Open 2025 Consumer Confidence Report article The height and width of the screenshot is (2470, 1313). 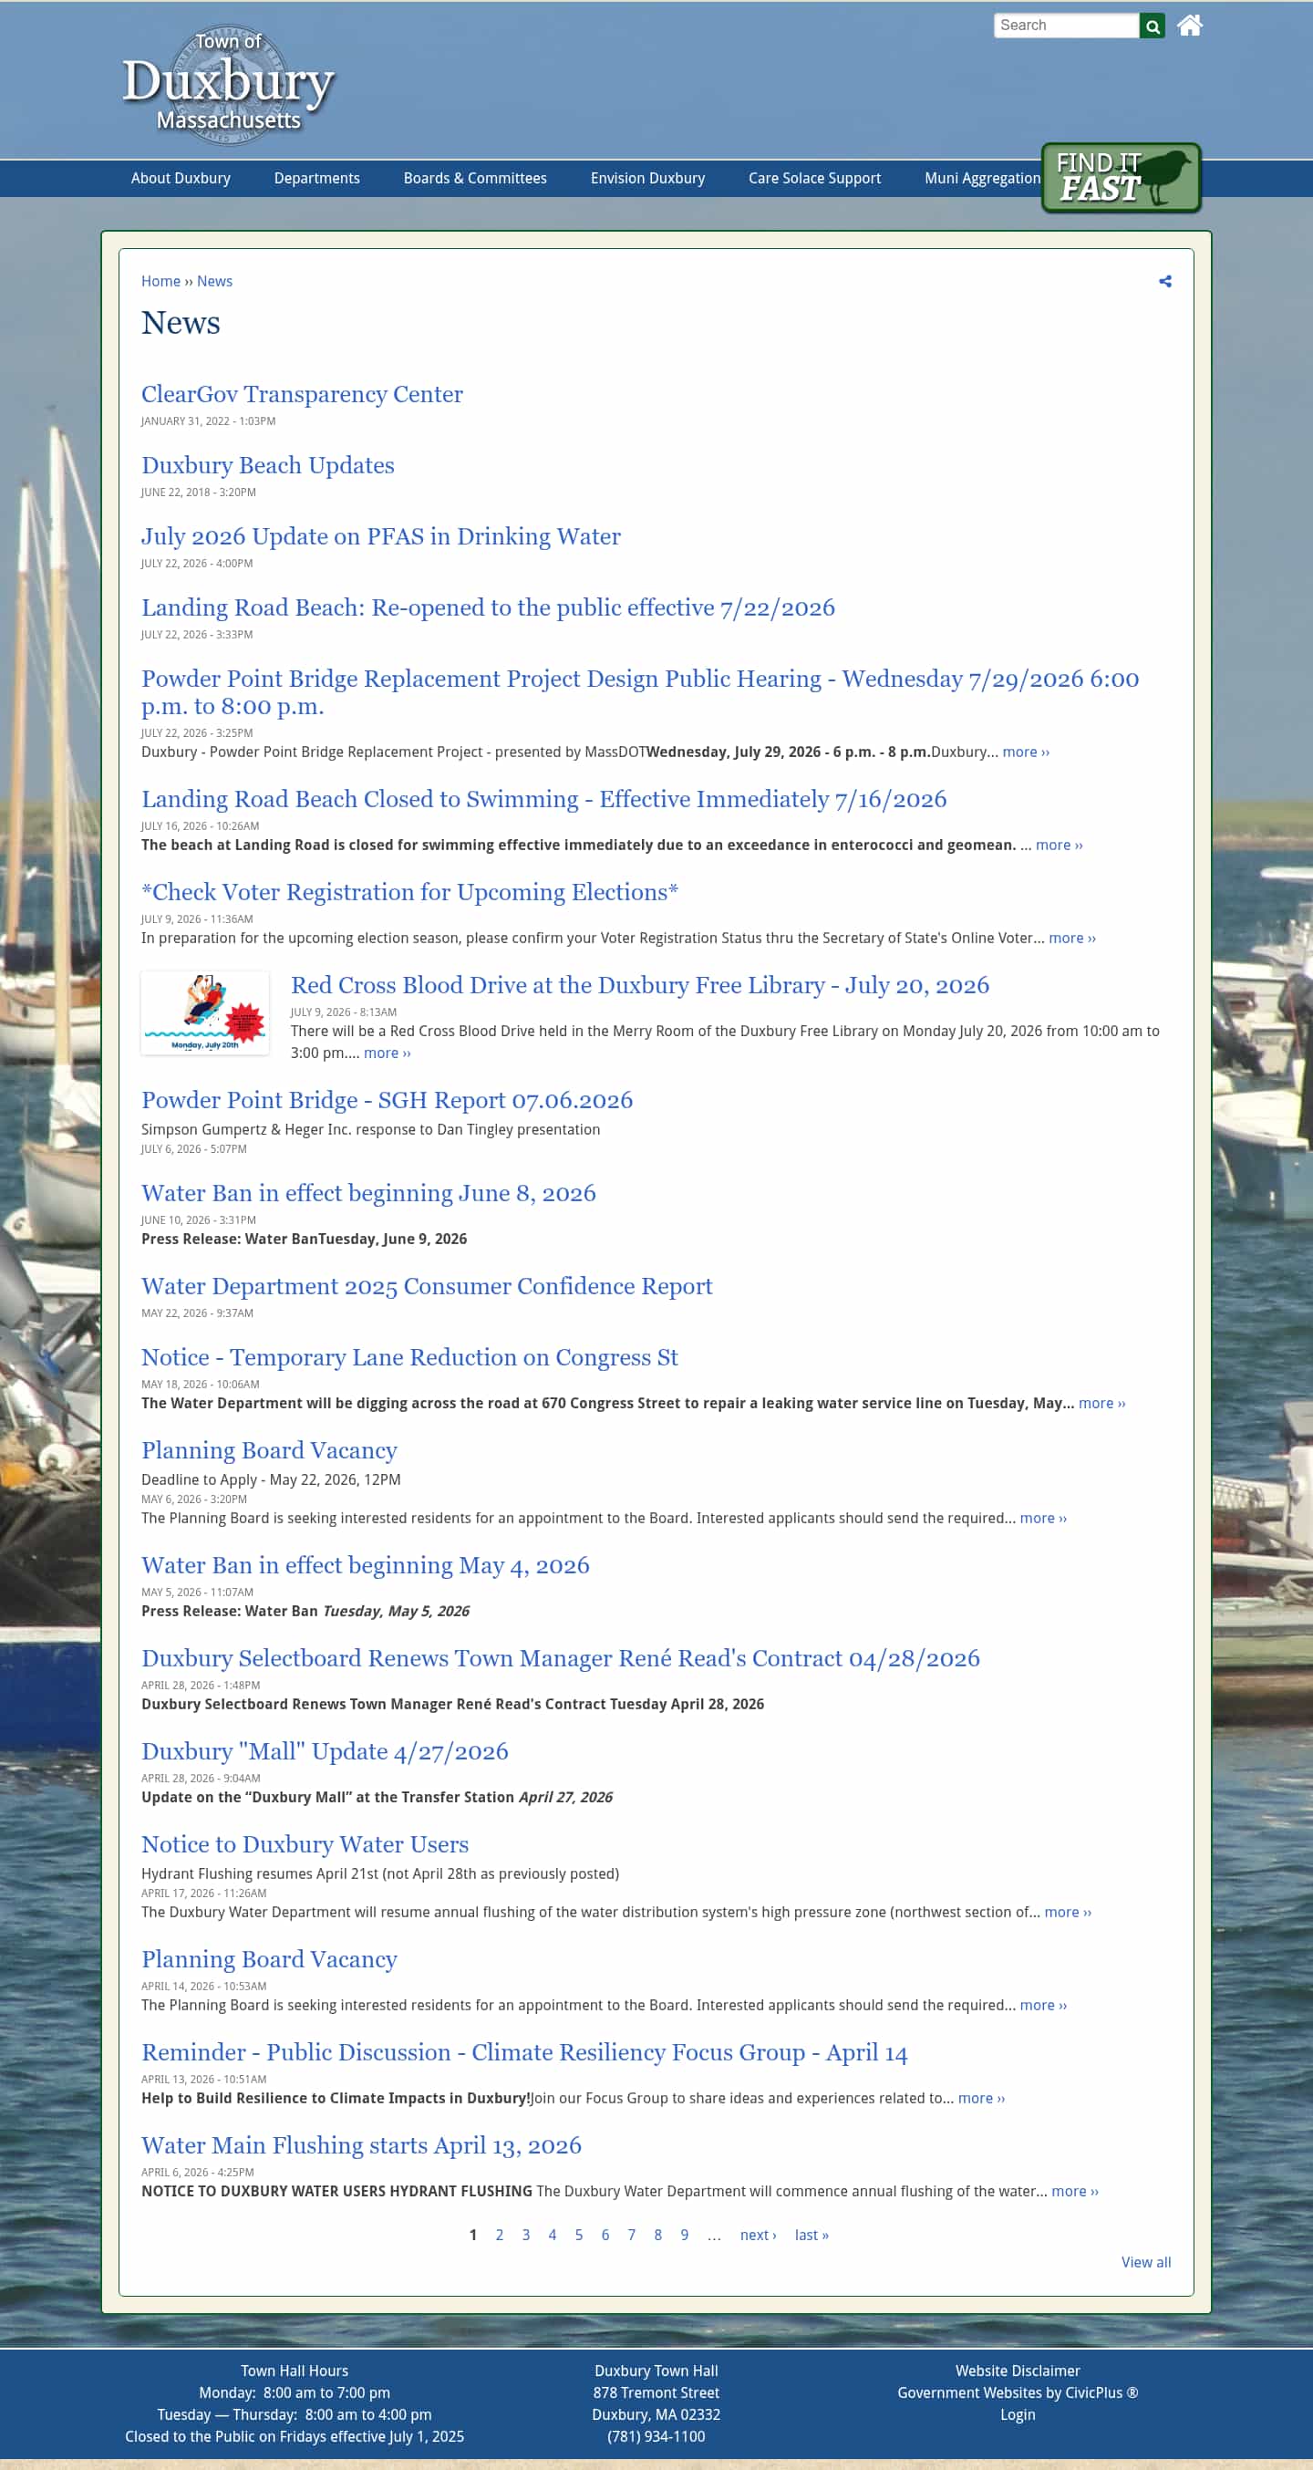tap(427, 1286)
